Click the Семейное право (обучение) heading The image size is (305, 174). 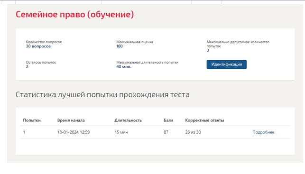coord(74,14)
